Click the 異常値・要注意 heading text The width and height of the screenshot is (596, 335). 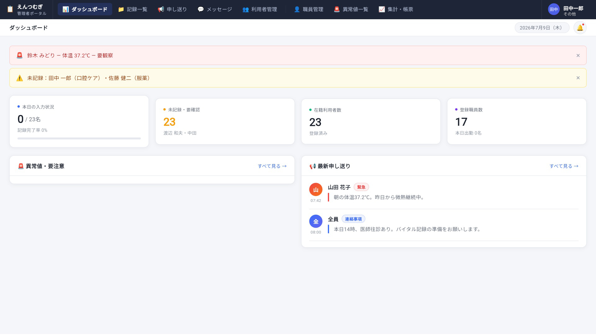coord(45,166)
